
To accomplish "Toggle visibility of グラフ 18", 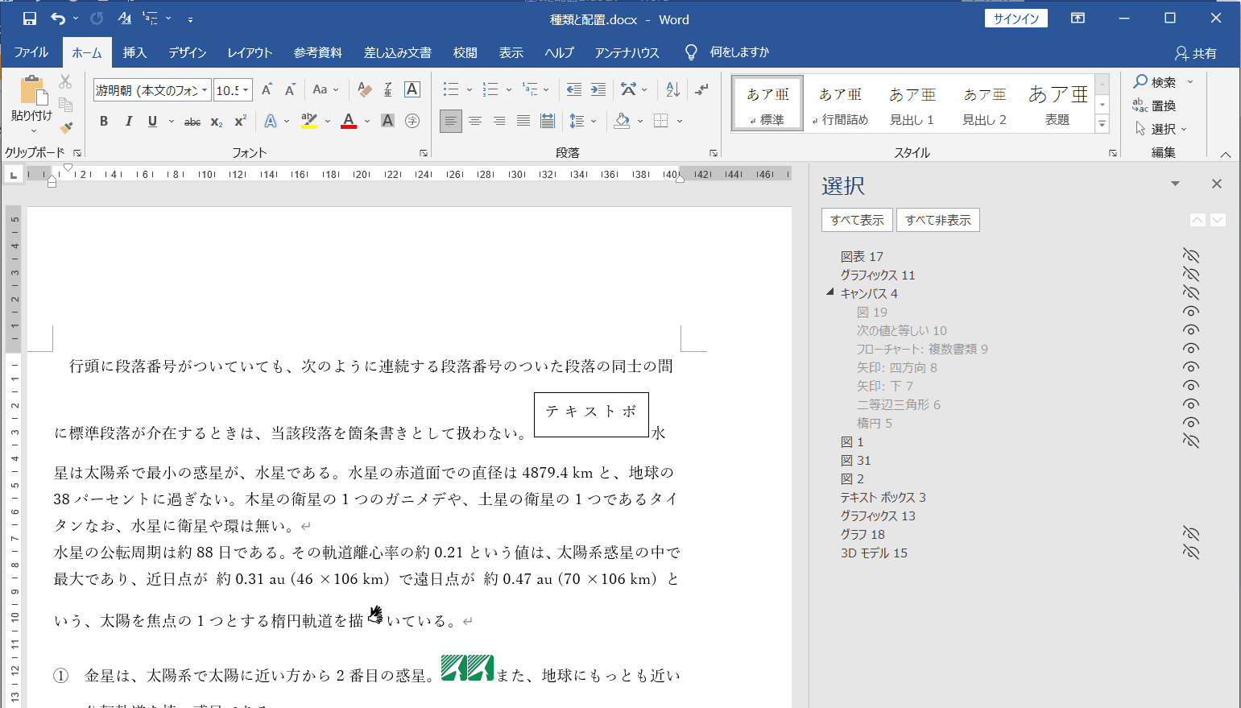I will (1190, 534).
